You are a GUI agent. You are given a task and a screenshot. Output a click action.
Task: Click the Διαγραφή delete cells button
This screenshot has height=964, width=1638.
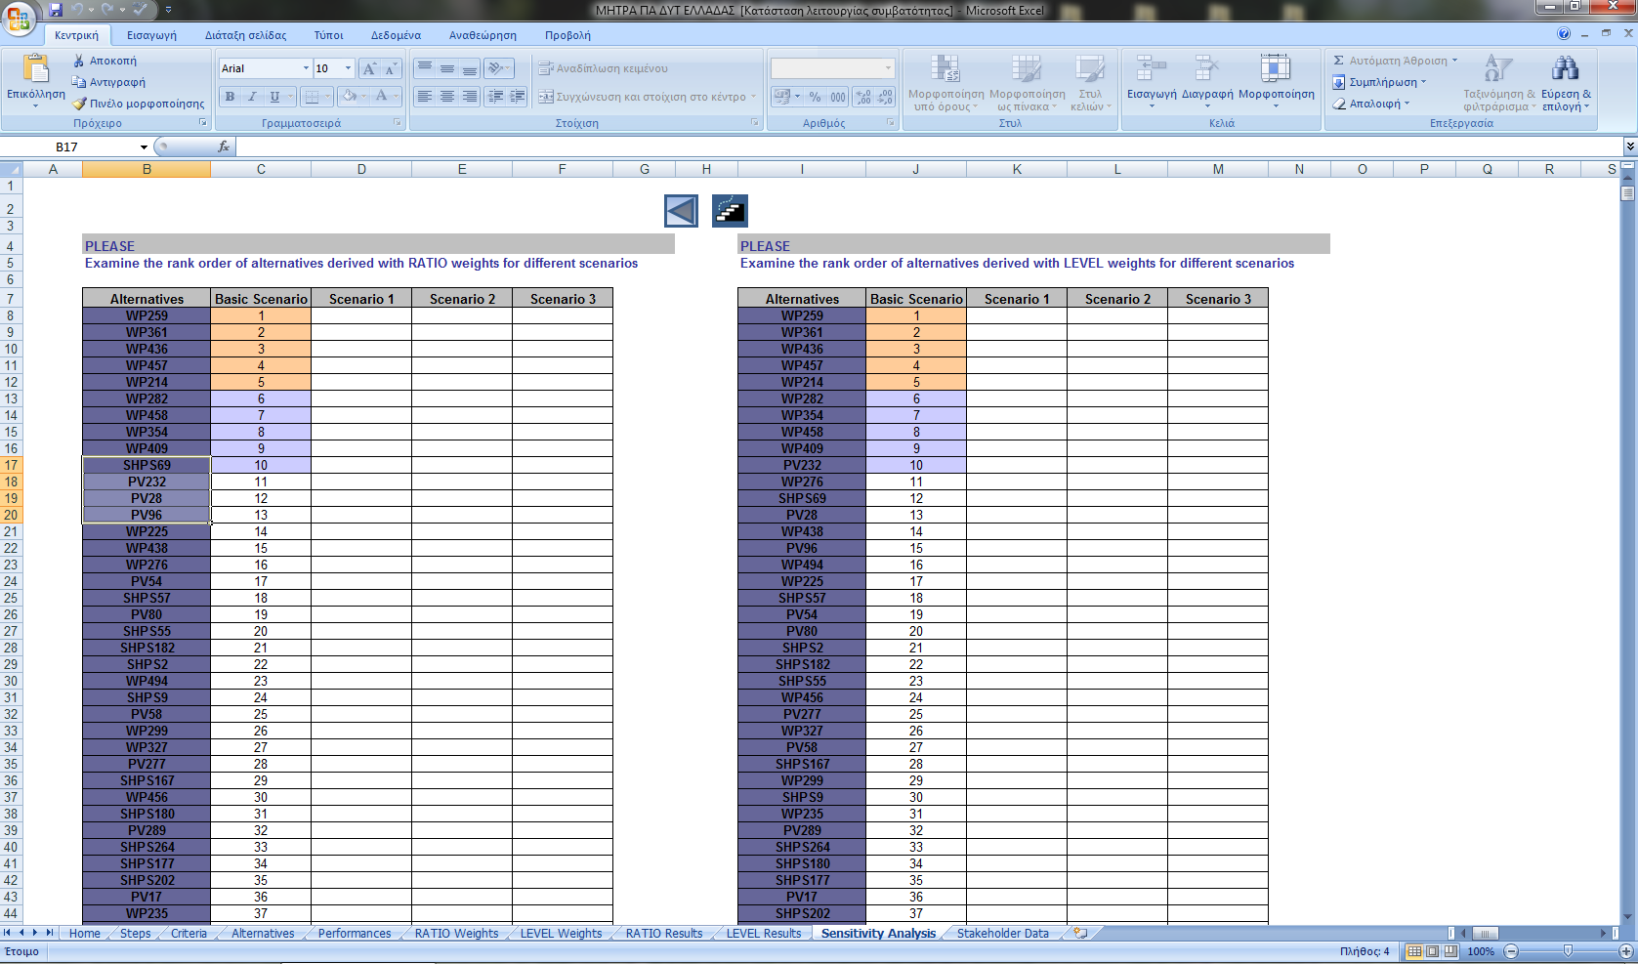click(x=1207, y=80)
